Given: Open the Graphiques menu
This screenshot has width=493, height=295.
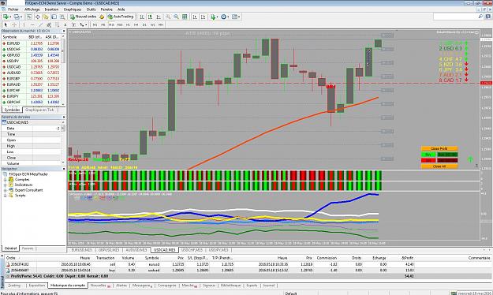Looking at the screenshot, I should point(73,9).
